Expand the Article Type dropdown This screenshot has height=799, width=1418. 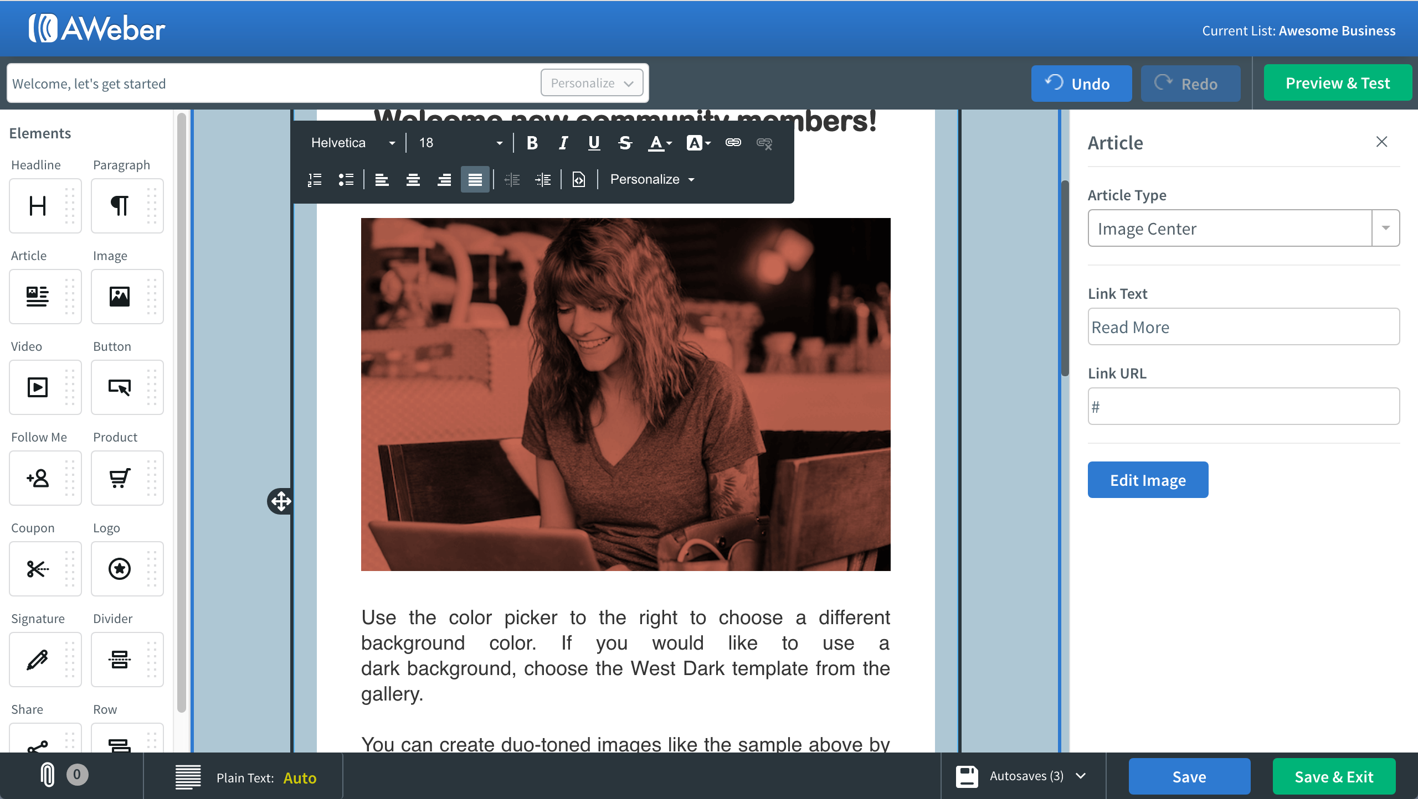pyautogui.click(x=1385, y=228)
